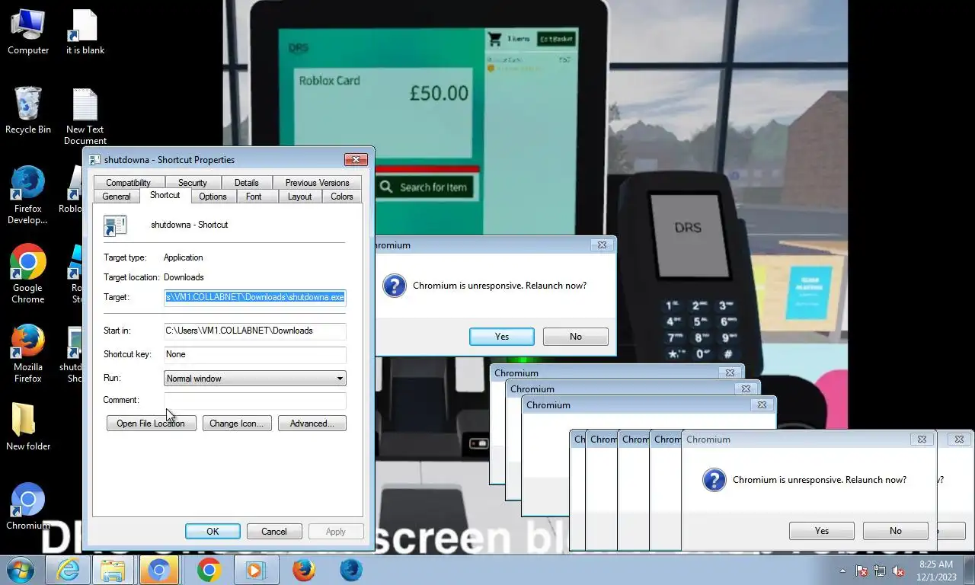Switch to the Layout tab
Screen dimensions: 975x585
(x=299, y=197)
